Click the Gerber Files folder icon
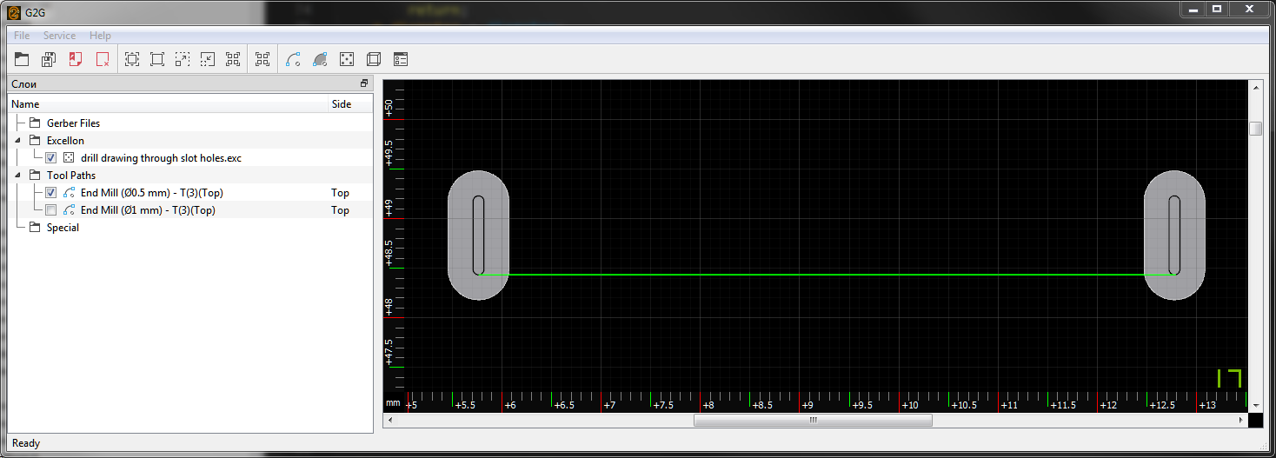Viewport: 1276px width, 458px height. [35, 123]
